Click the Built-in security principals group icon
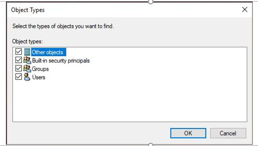258x146 pixels. coord(27,60)
